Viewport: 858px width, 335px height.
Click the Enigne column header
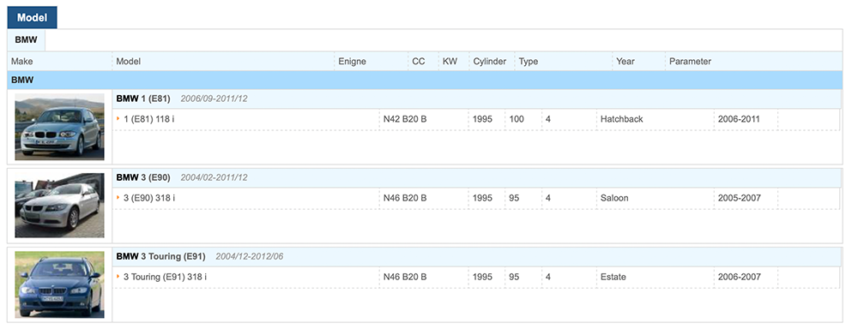coord(353,61)
